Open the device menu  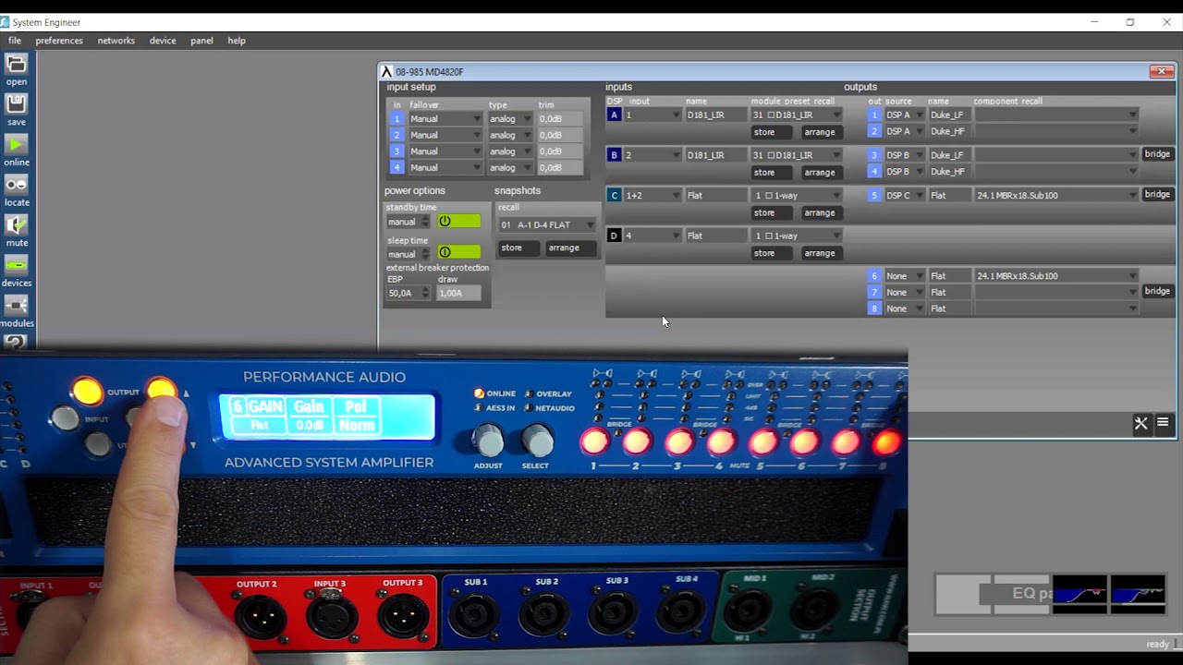click(x=163, y=41)
